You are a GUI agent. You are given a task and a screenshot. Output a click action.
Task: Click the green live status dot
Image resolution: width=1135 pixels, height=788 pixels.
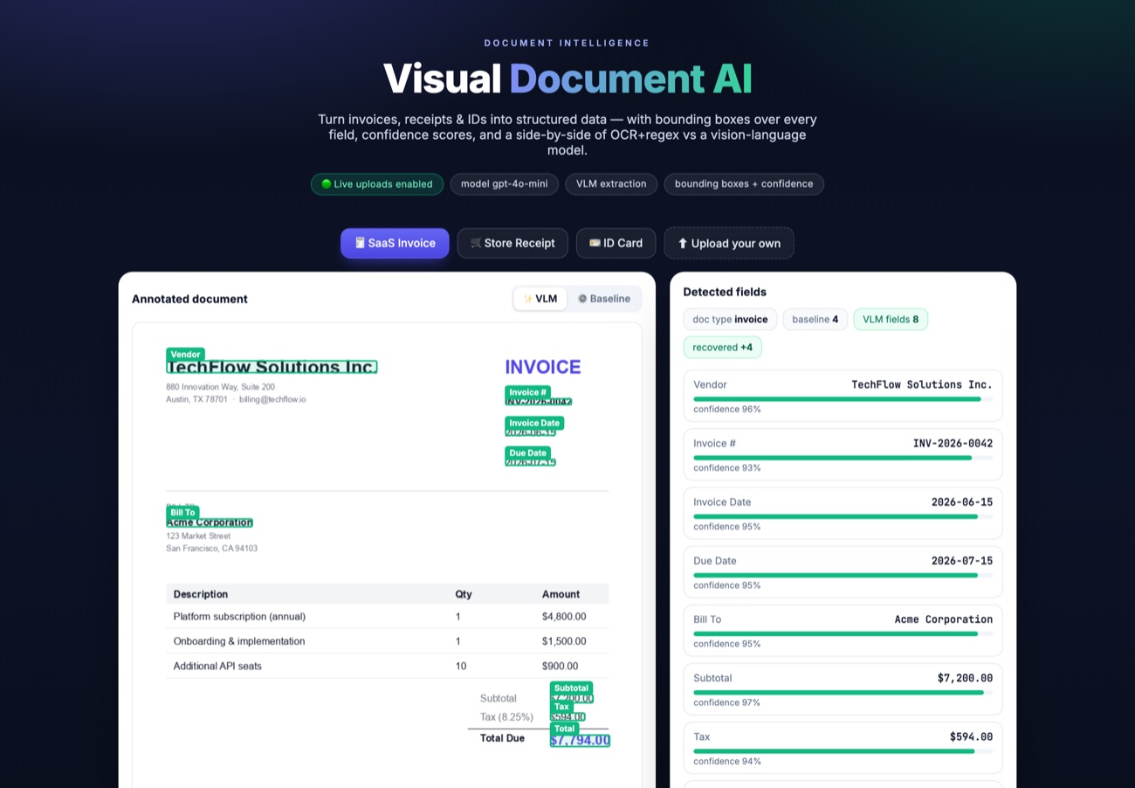pos(327,183)
